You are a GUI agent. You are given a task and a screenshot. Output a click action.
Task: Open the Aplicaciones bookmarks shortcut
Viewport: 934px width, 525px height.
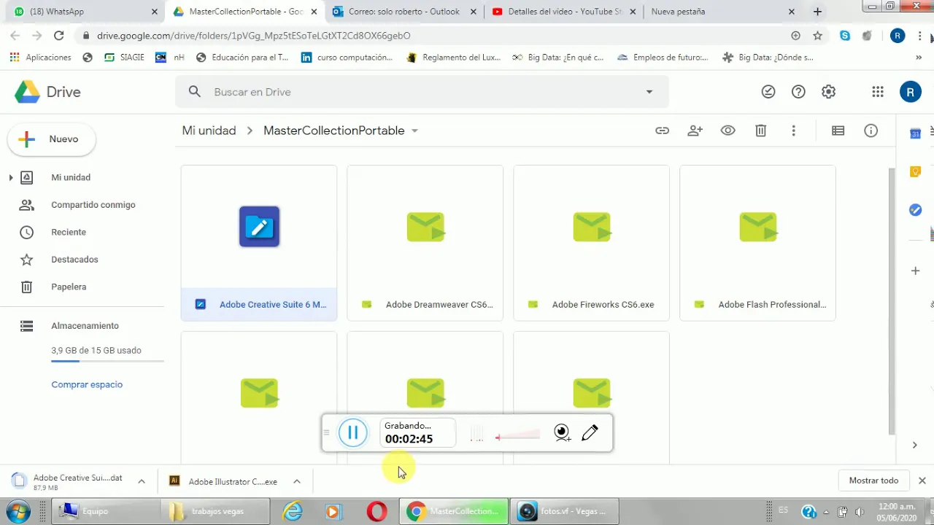click(41, 58)
